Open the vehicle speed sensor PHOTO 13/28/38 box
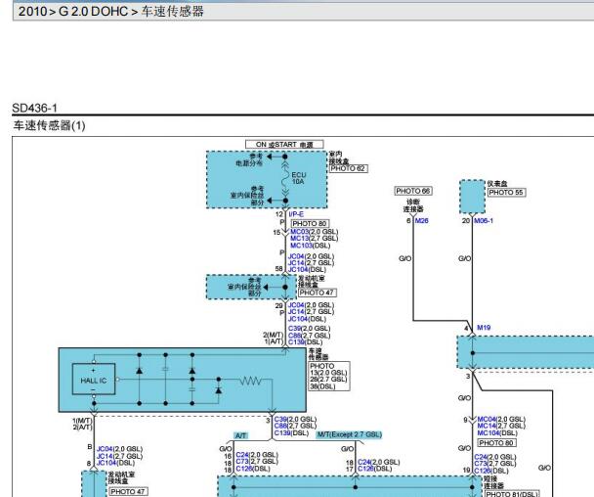 pyautogui.click(x=328, y=377)
